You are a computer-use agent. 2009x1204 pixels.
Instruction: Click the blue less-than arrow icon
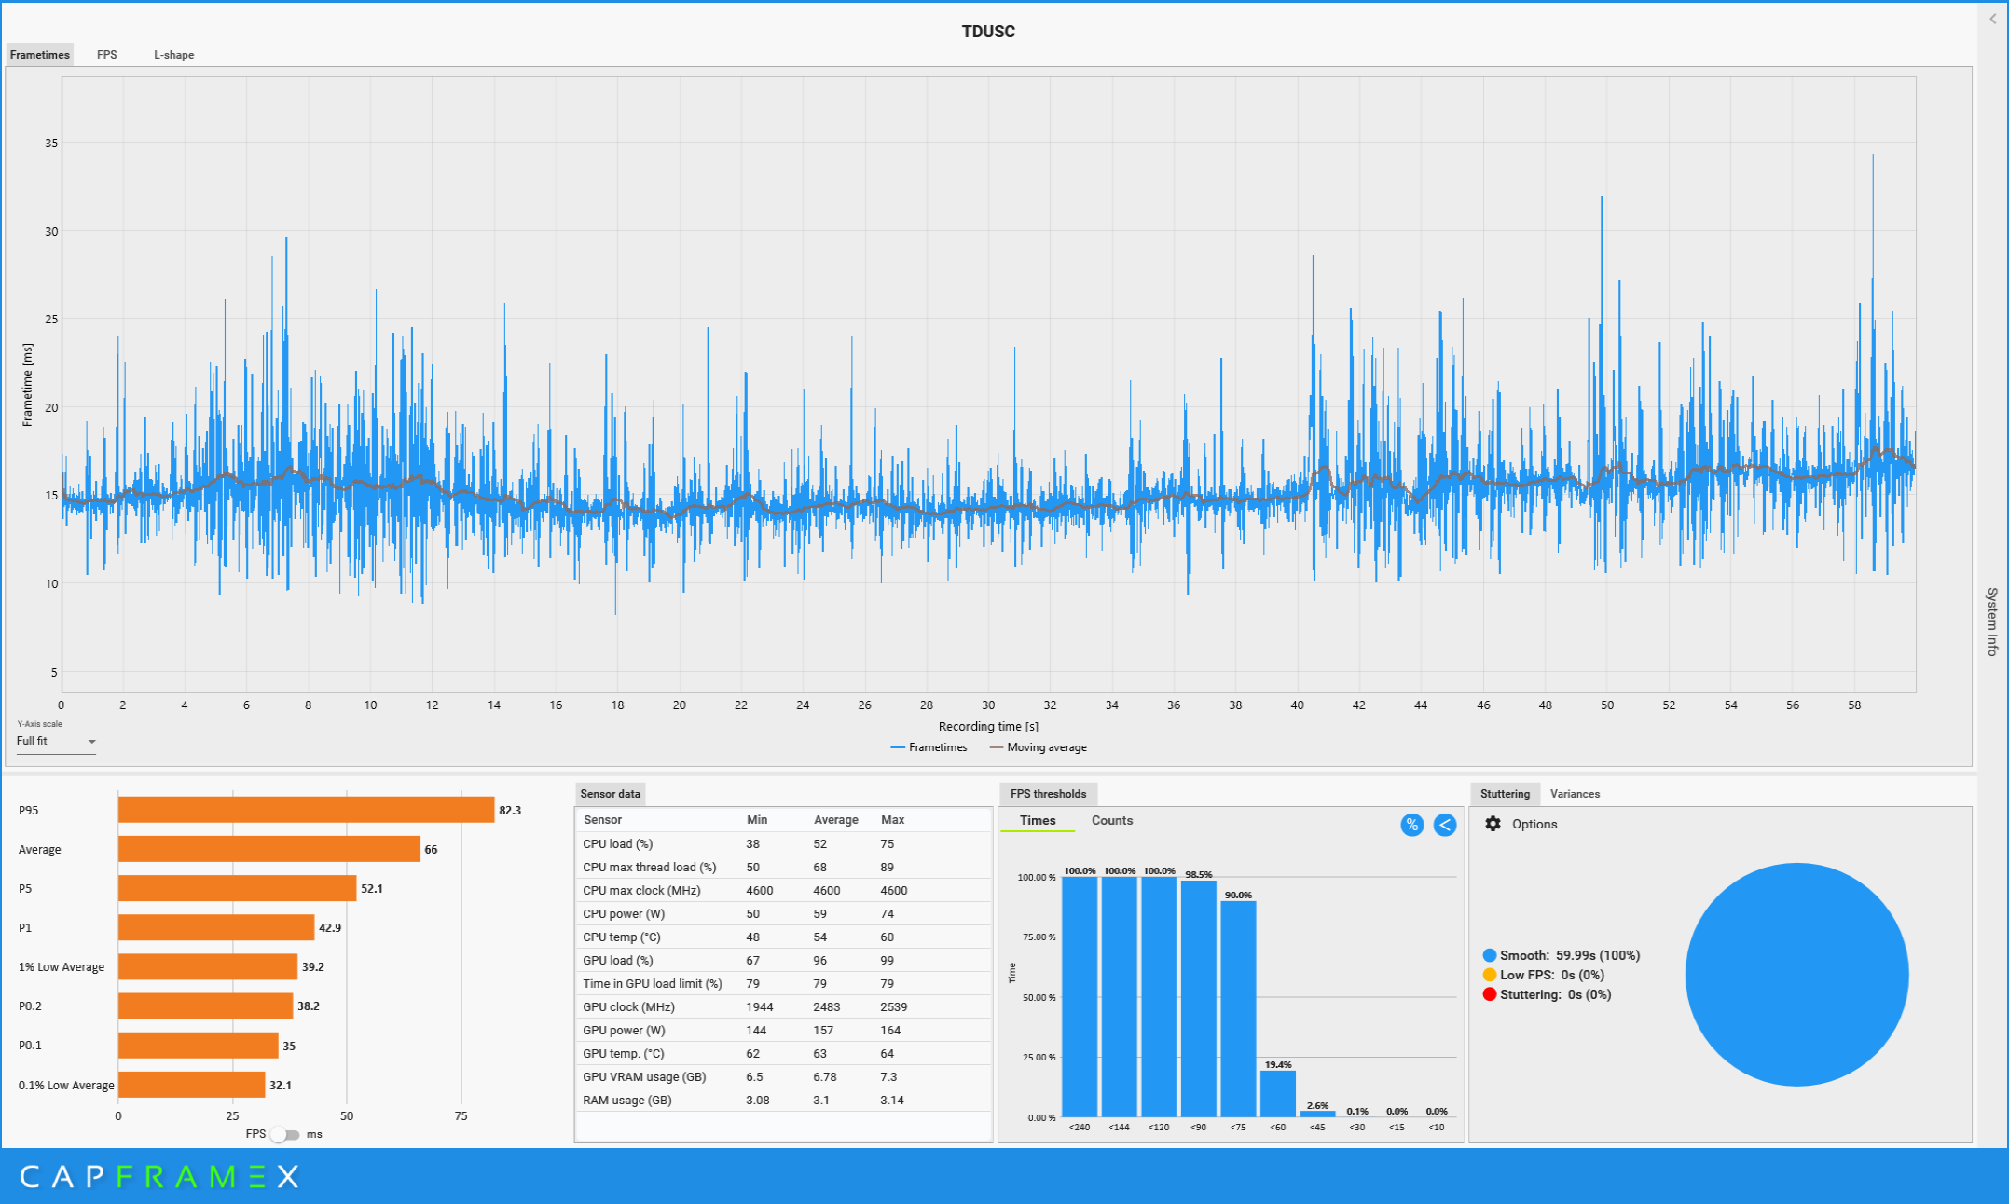1444,825
